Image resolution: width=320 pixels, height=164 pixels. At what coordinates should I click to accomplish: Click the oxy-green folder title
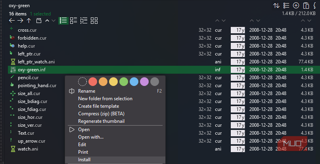[x=19, y=6]
